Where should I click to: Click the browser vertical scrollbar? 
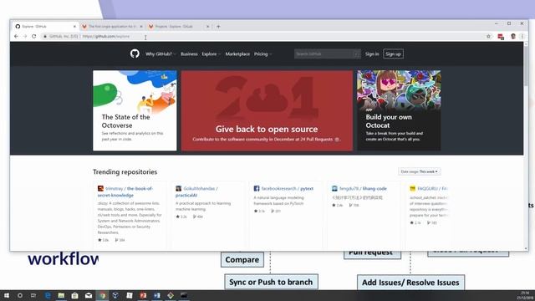point(526,65)
